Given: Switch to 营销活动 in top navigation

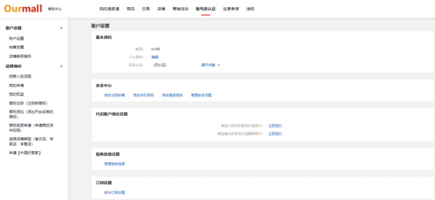Looking at the screenshot, I should tap(181, 9).
